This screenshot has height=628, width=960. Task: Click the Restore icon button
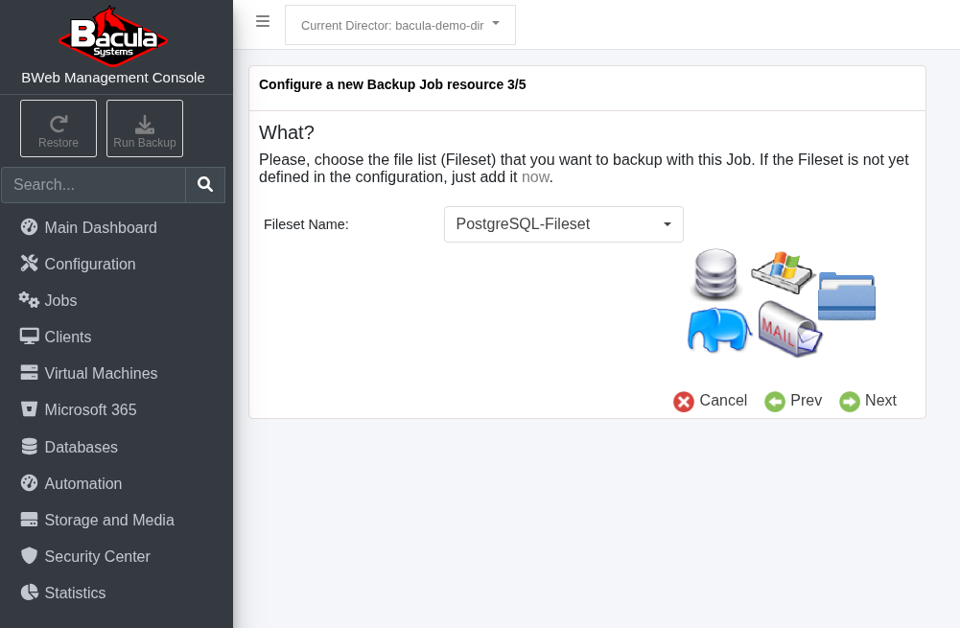tap(59, 128)
